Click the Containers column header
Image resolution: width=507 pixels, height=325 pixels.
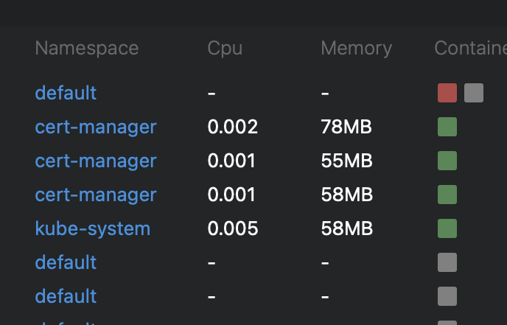click(470, 48)
